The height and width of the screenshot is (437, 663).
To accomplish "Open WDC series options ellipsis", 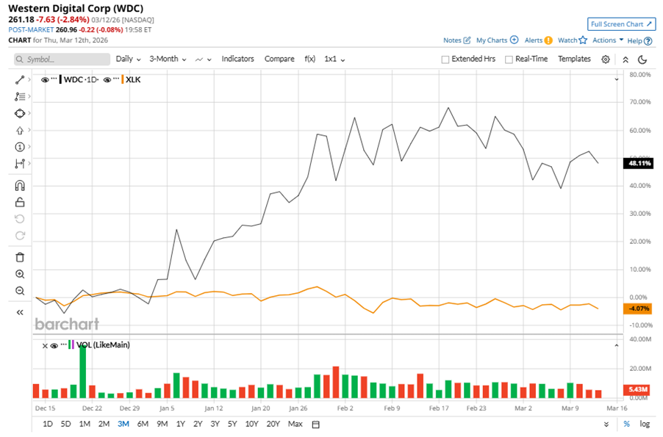I will [54, 79].
